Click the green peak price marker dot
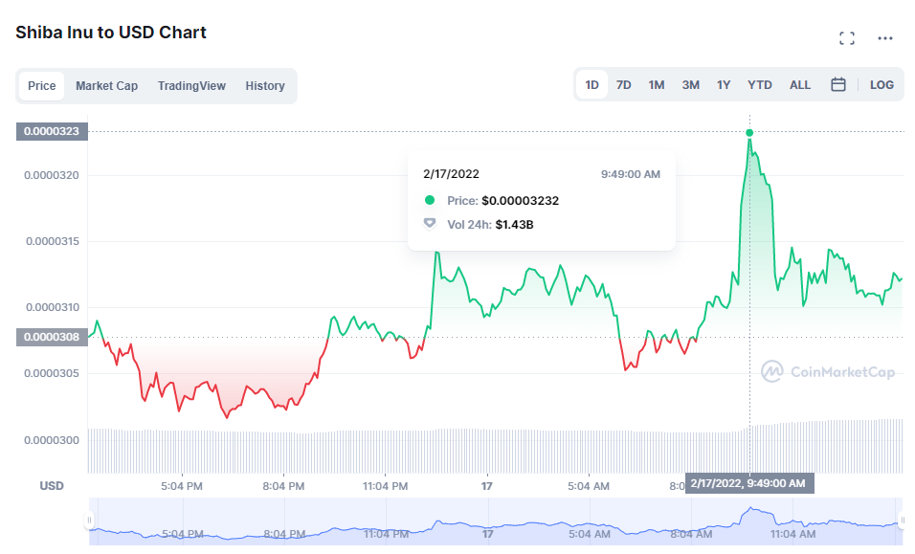 pyautogui.click(x=749, y=133)
